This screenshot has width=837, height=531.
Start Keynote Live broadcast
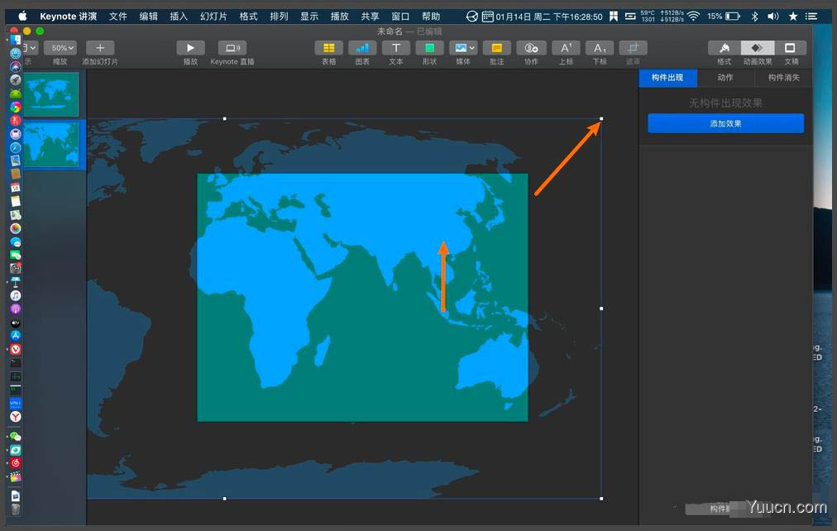tap(232, 48)
